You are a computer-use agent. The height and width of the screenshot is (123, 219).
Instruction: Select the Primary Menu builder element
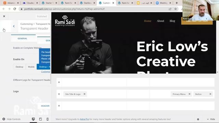179,94
